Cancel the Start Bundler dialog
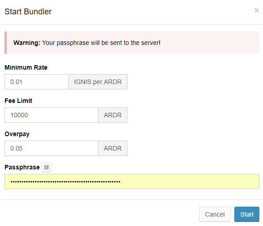263x226 pixels. (215, 214)
